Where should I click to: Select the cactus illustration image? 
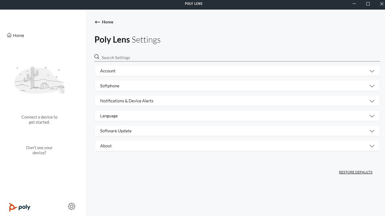(x=39, y=80)
